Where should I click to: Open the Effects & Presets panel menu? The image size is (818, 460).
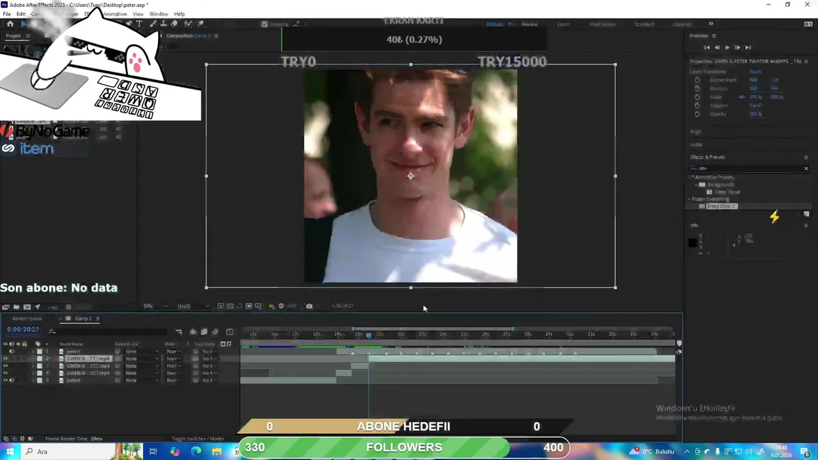click(806, 157)
